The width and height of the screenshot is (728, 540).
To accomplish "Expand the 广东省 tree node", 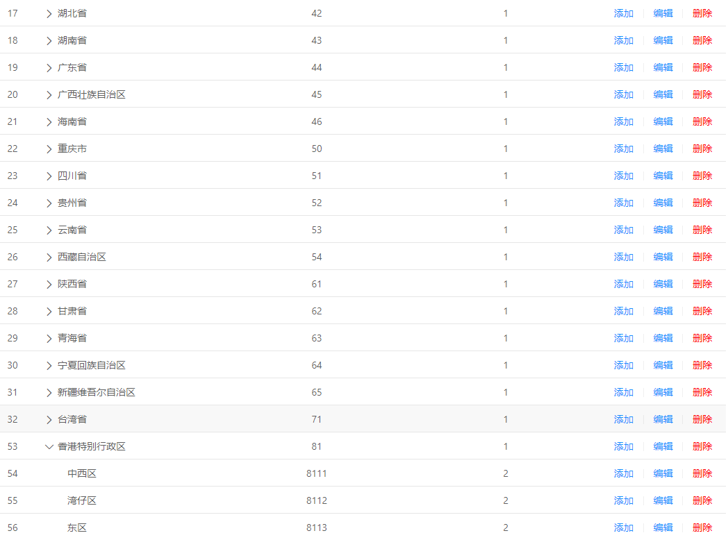I will 49,68.
